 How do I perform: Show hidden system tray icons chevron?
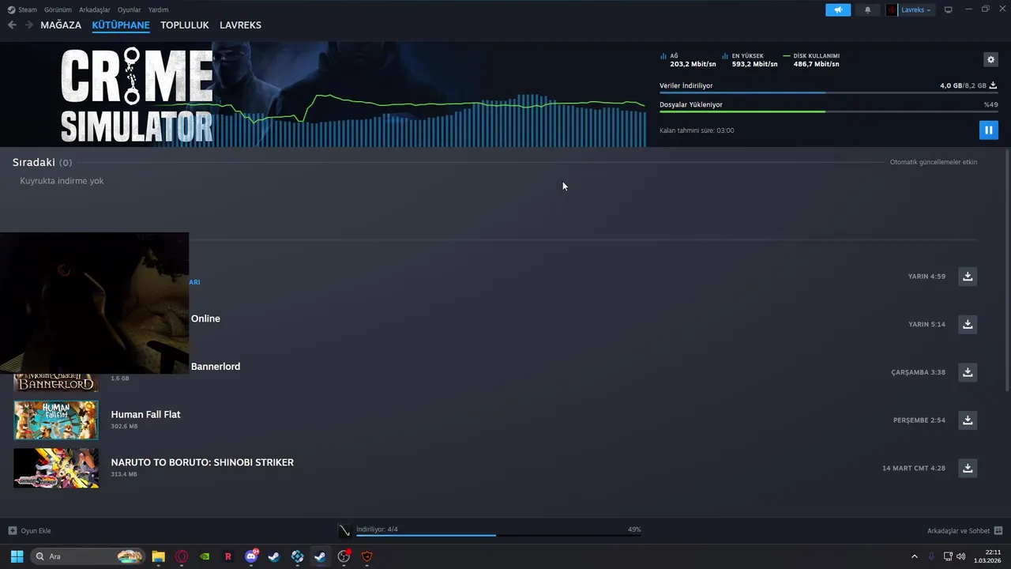pyautogui.click(x=915, y=556)
